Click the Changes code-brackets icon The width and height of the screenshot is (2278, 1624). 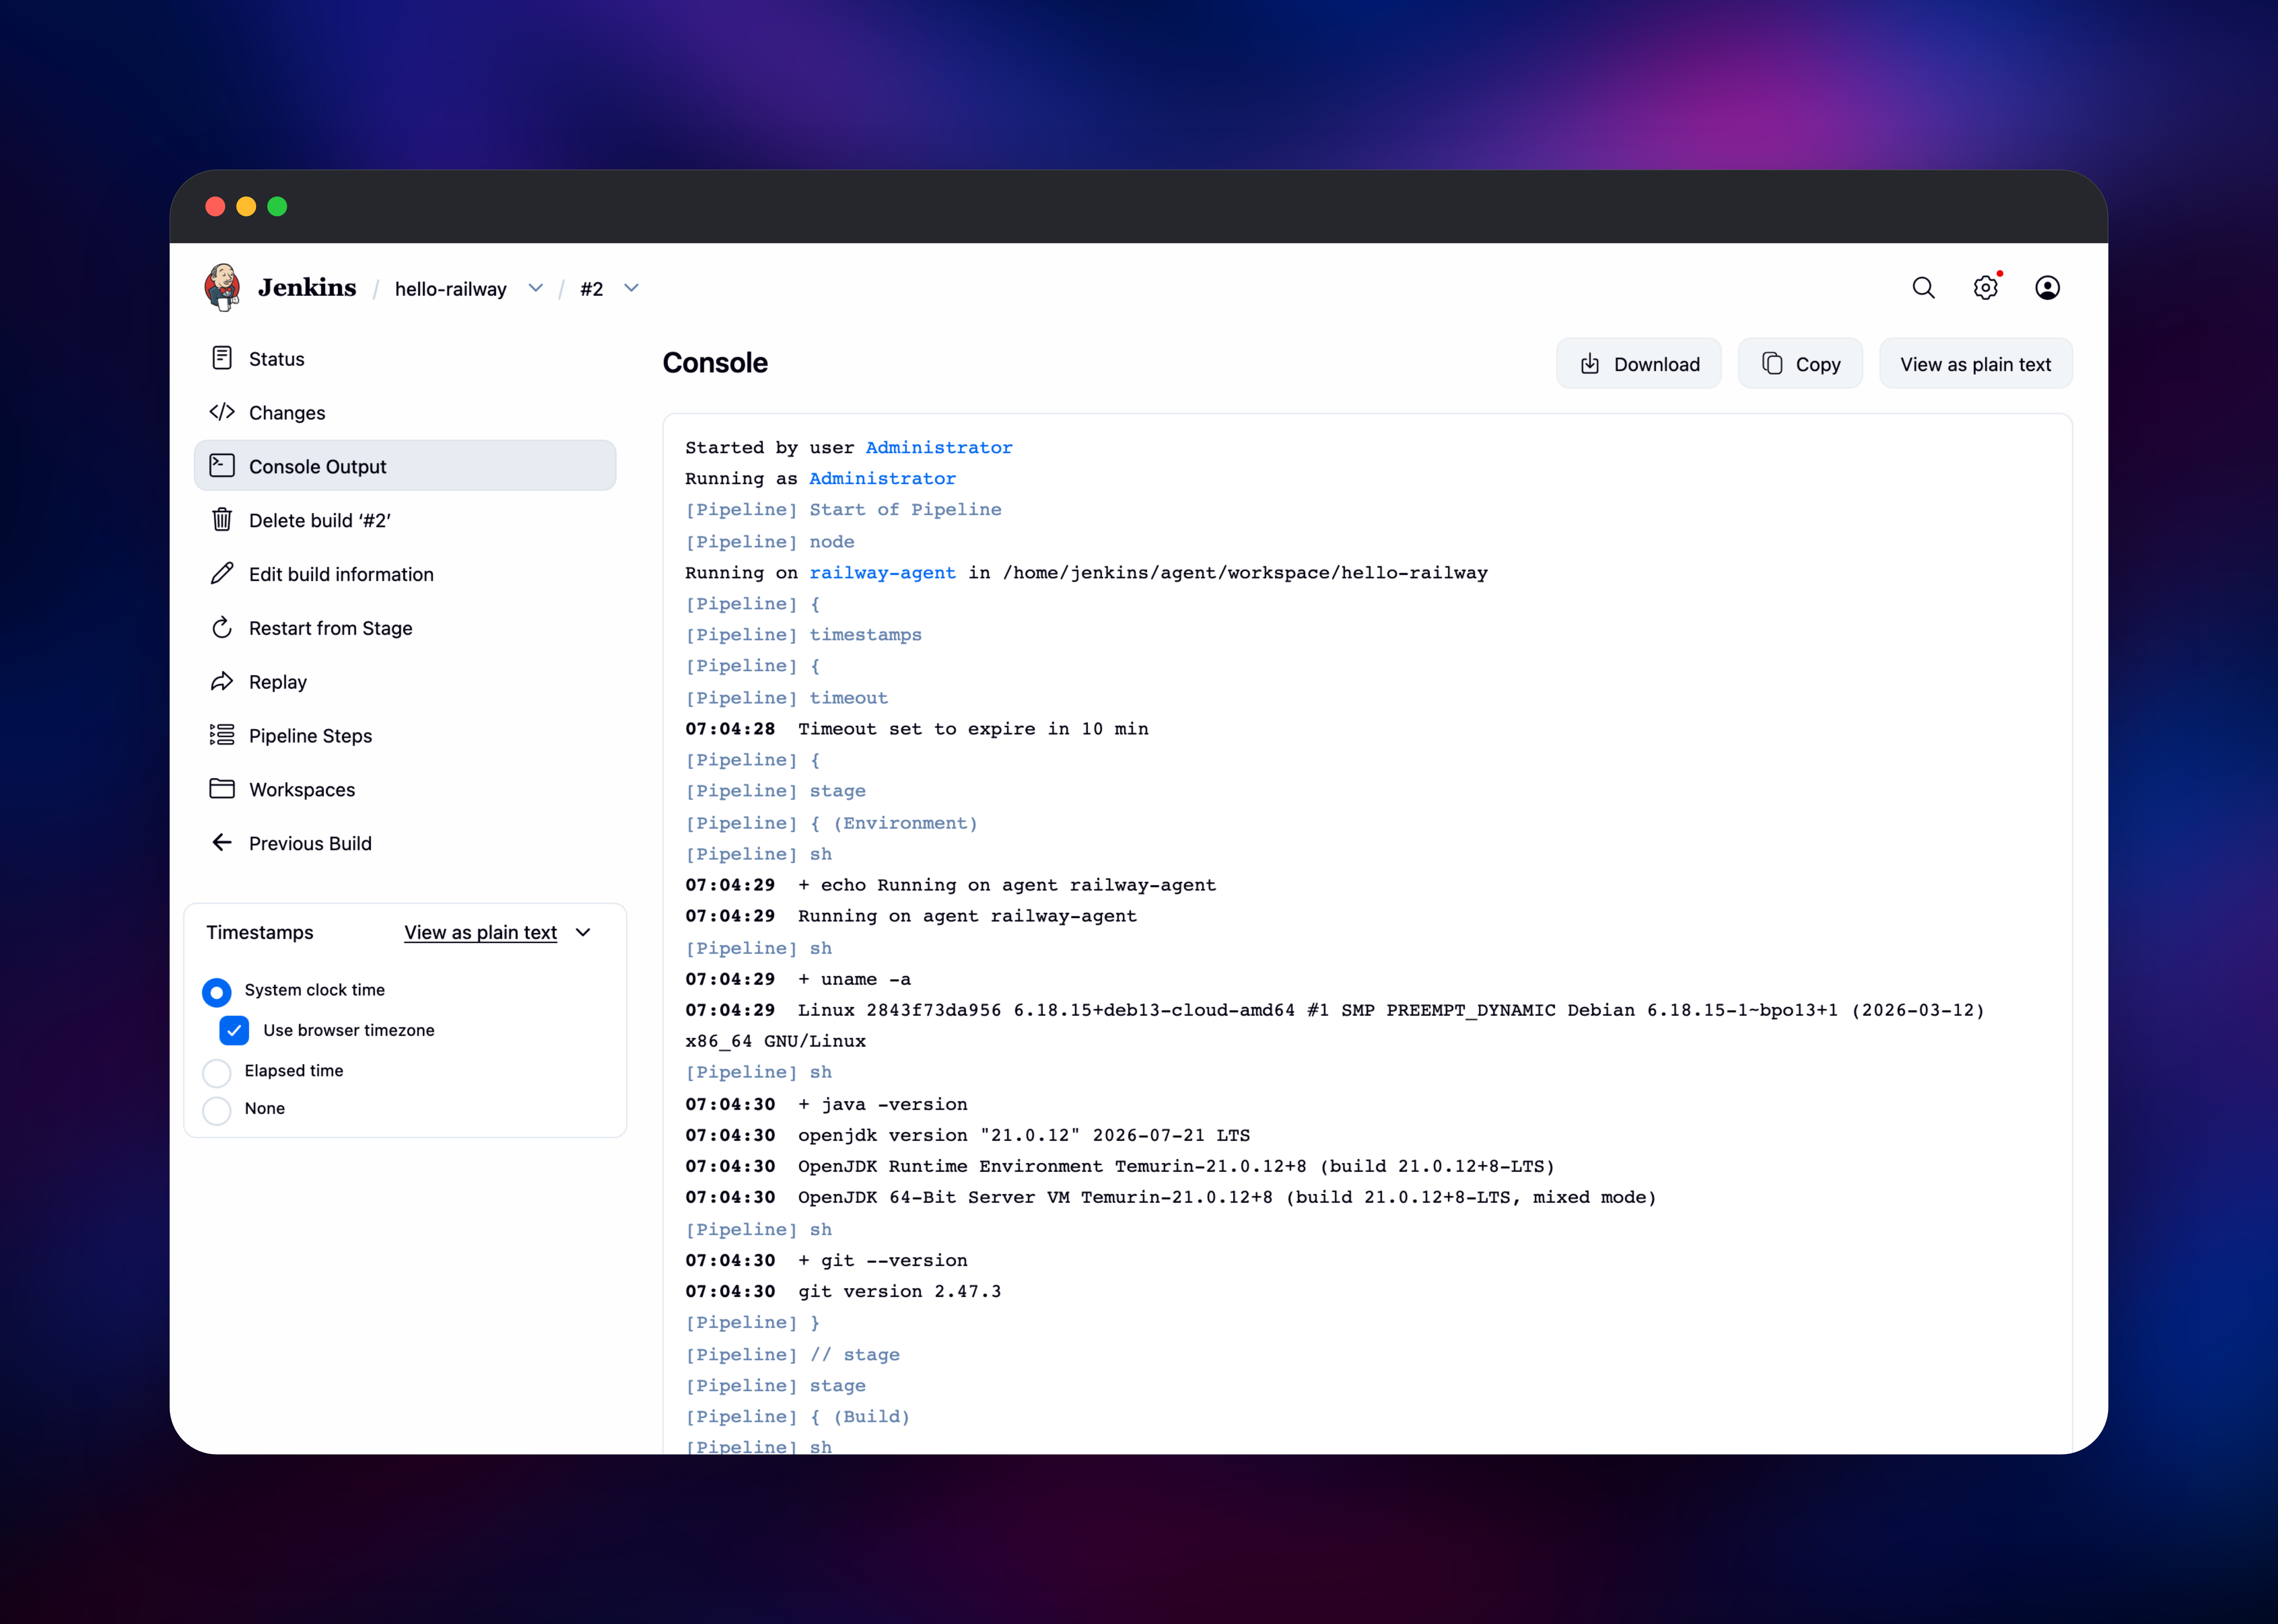222,412
